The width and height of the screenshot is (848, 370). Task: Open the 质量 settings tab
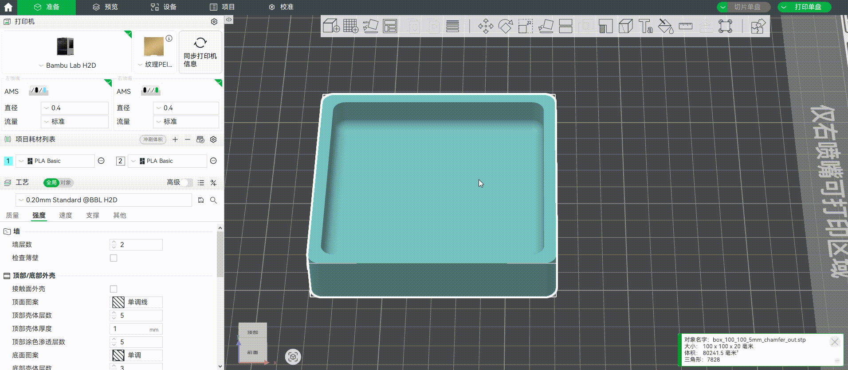point(12,216)
